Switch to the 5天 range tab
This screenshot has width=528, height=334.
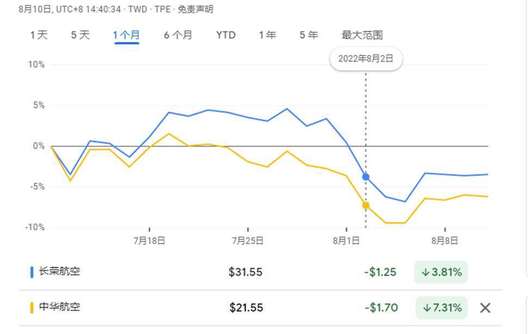(81, 35)
